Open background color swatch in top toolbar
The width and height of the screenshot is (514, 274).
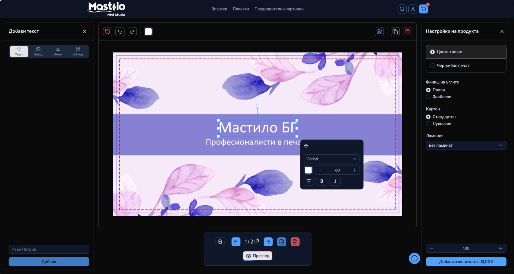click(x=148, y=32)
